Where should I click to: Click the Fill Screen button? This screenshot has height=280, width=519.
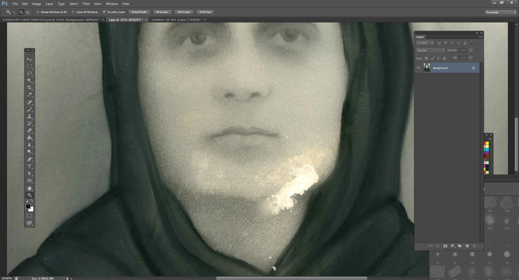point(184,12)
